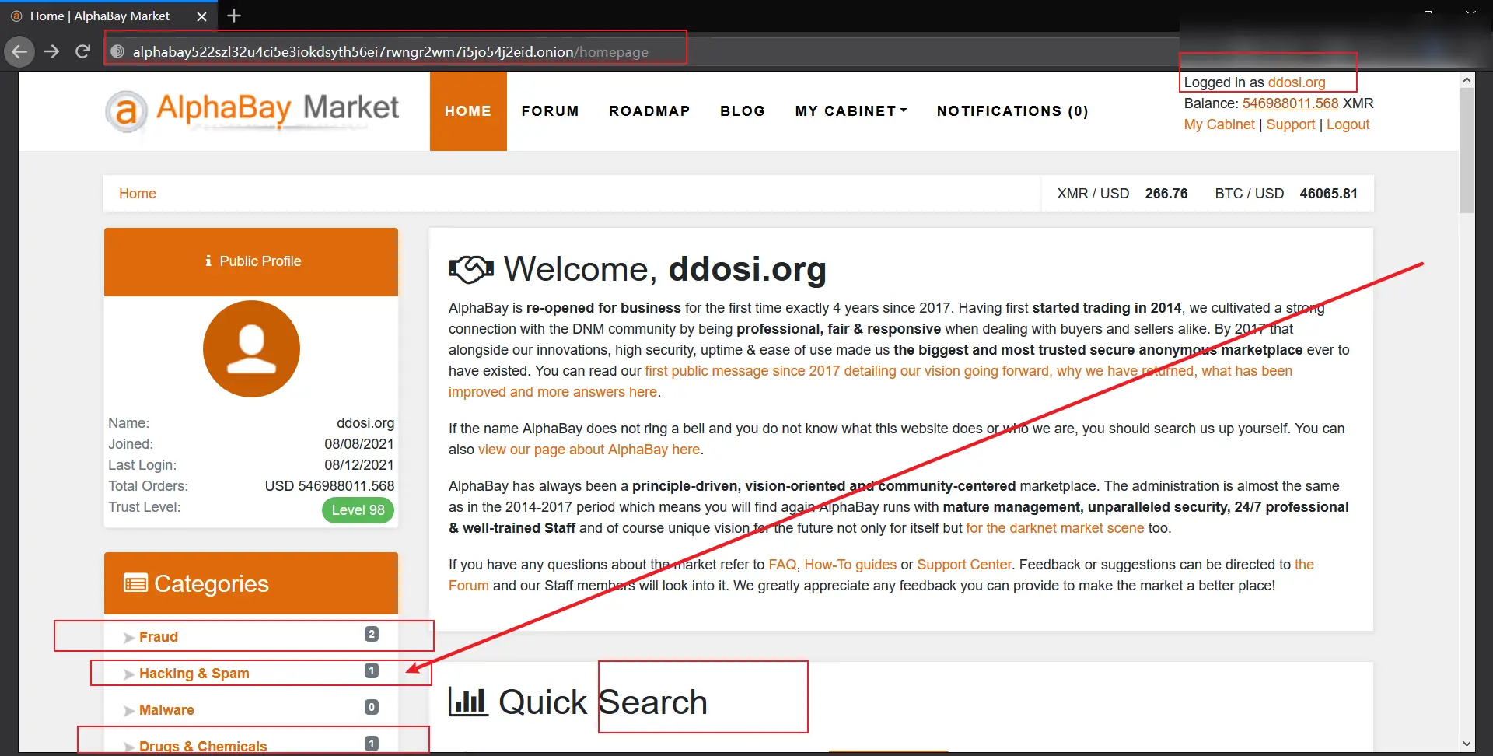Open the Malware category link
The image size is (1493, 756).
click(x=166, y=710)
